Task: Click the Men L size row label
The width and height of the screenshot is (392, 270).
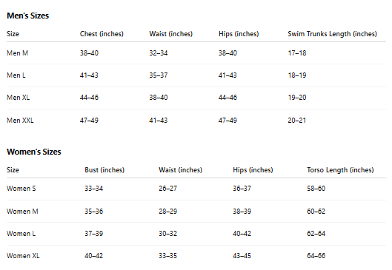Action: click(x=16, y=75)
